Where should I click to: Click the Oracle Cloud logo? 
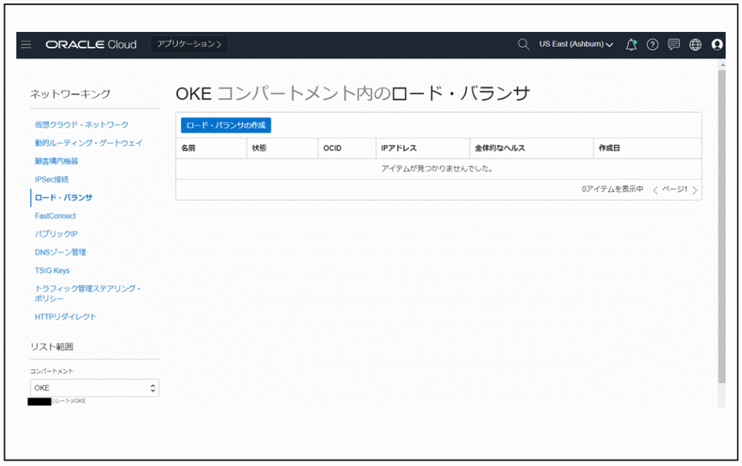coord(91,45)
